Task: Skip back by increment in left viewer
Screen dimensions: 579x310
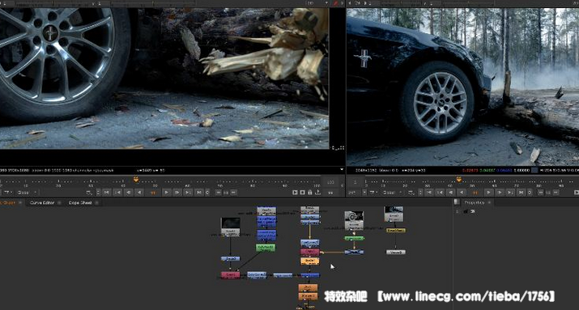Action: coord(219,193)
